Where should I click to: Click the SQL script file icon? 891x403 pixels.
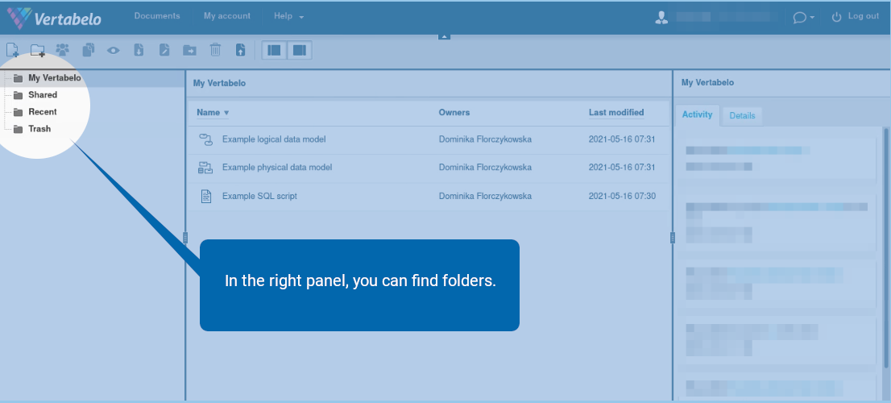coord(206,196)
